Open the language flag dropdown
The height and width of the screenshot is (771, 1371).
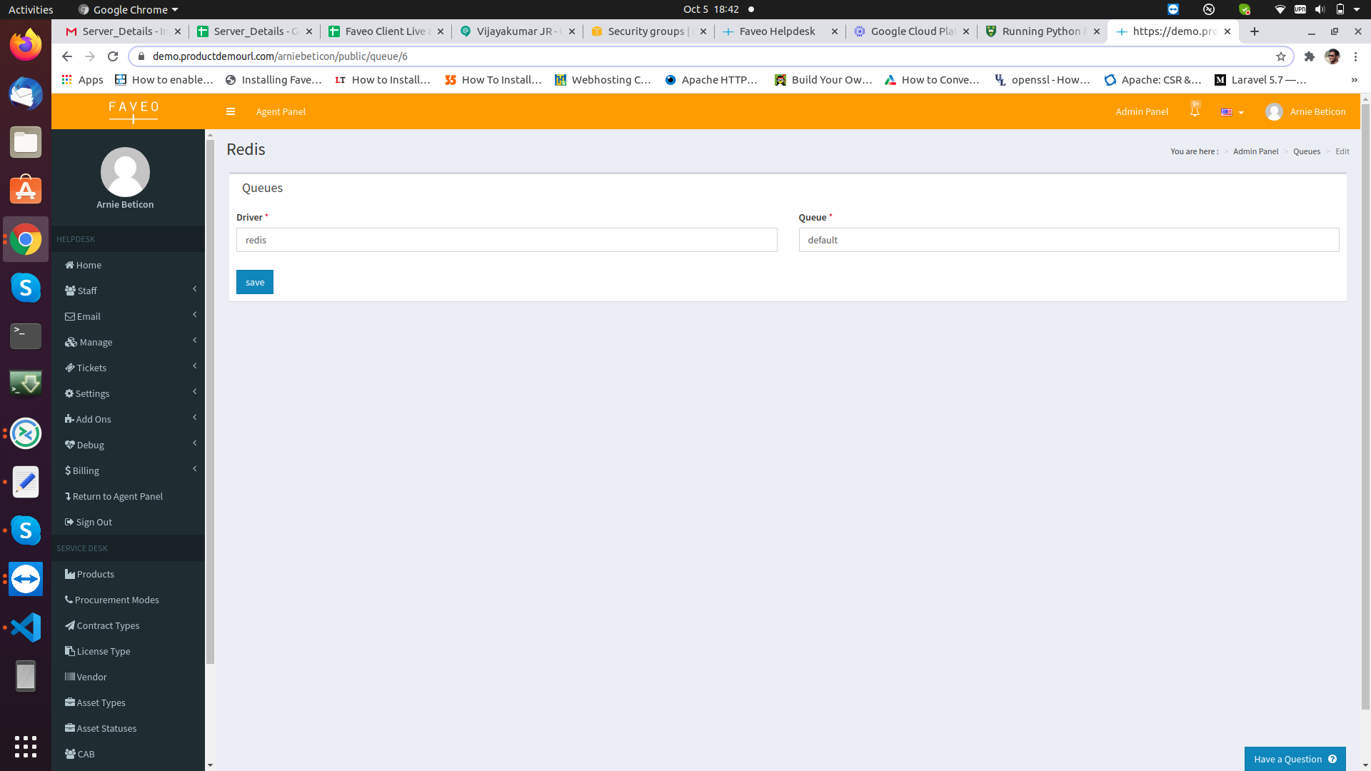pos(1232,112)
